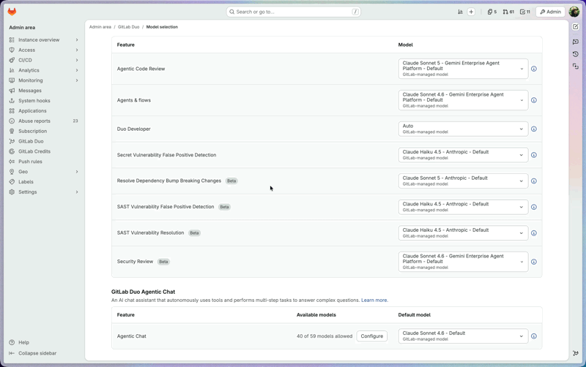Click the Admin area breadcrumb link
Viewport: 586px width, 367px height.
click(x=100, y=27)
